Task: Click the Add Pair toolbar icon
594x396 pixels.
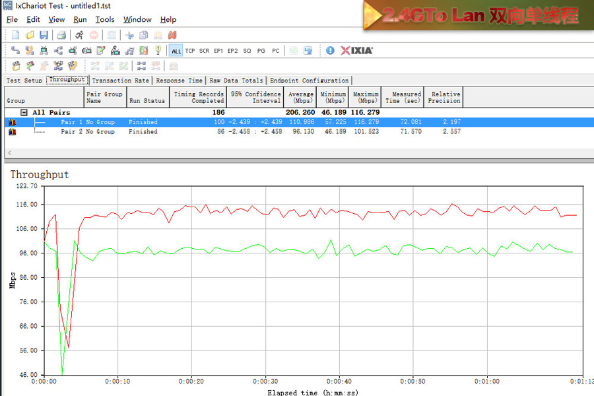Action: [15, 50]
